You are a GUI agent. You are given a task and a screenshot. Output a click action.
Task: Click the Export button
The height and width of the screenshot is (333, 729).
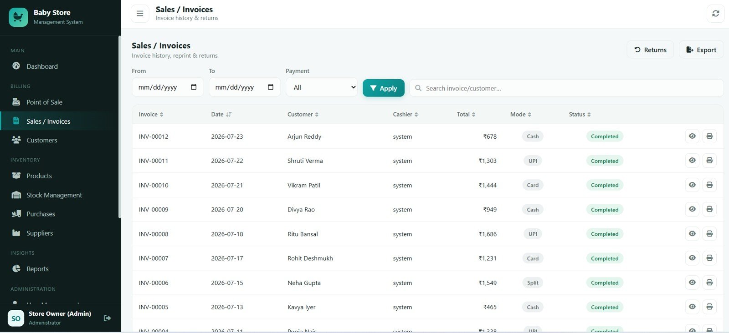(701, 50)
